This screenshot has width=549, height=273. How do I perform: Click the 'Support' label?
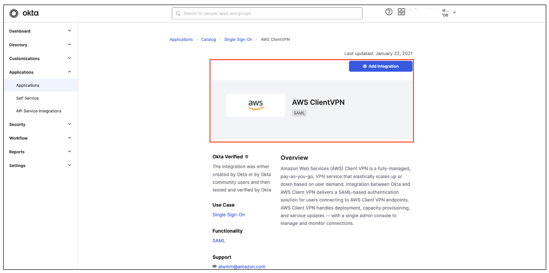click(222, 257)
